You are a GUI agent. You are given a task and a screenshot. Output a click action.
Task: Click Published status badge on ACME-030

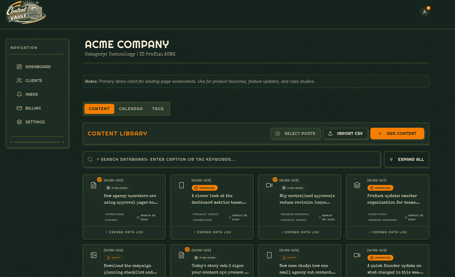pos(117,188)
